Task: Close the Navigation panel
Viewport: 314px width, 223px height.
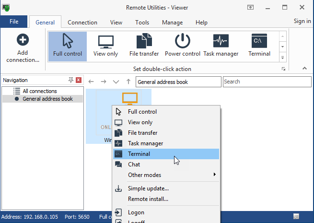Action: (79, 80)
